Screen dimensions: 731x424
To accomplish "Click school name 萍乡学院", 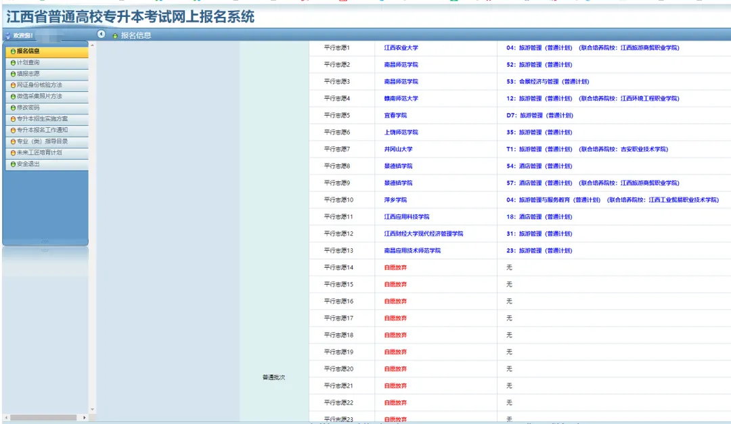I will 395,200.
